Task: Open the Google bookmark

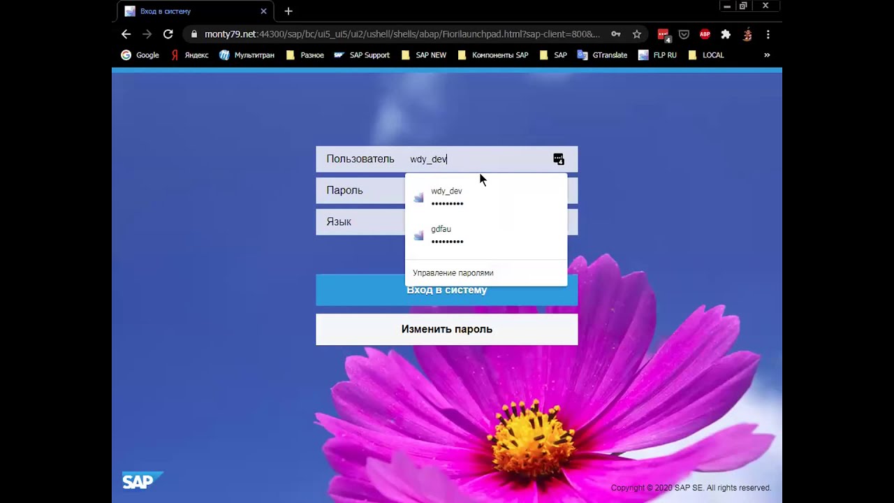Action: (140, 55)
